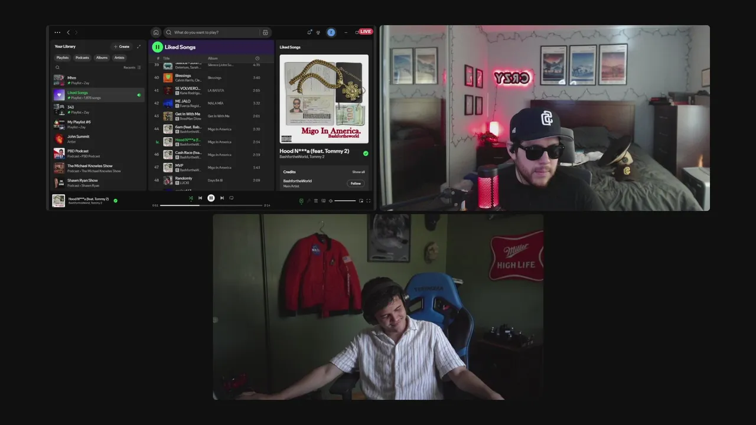
Task: Select the Blessings track row
Action: coord(211,77)
